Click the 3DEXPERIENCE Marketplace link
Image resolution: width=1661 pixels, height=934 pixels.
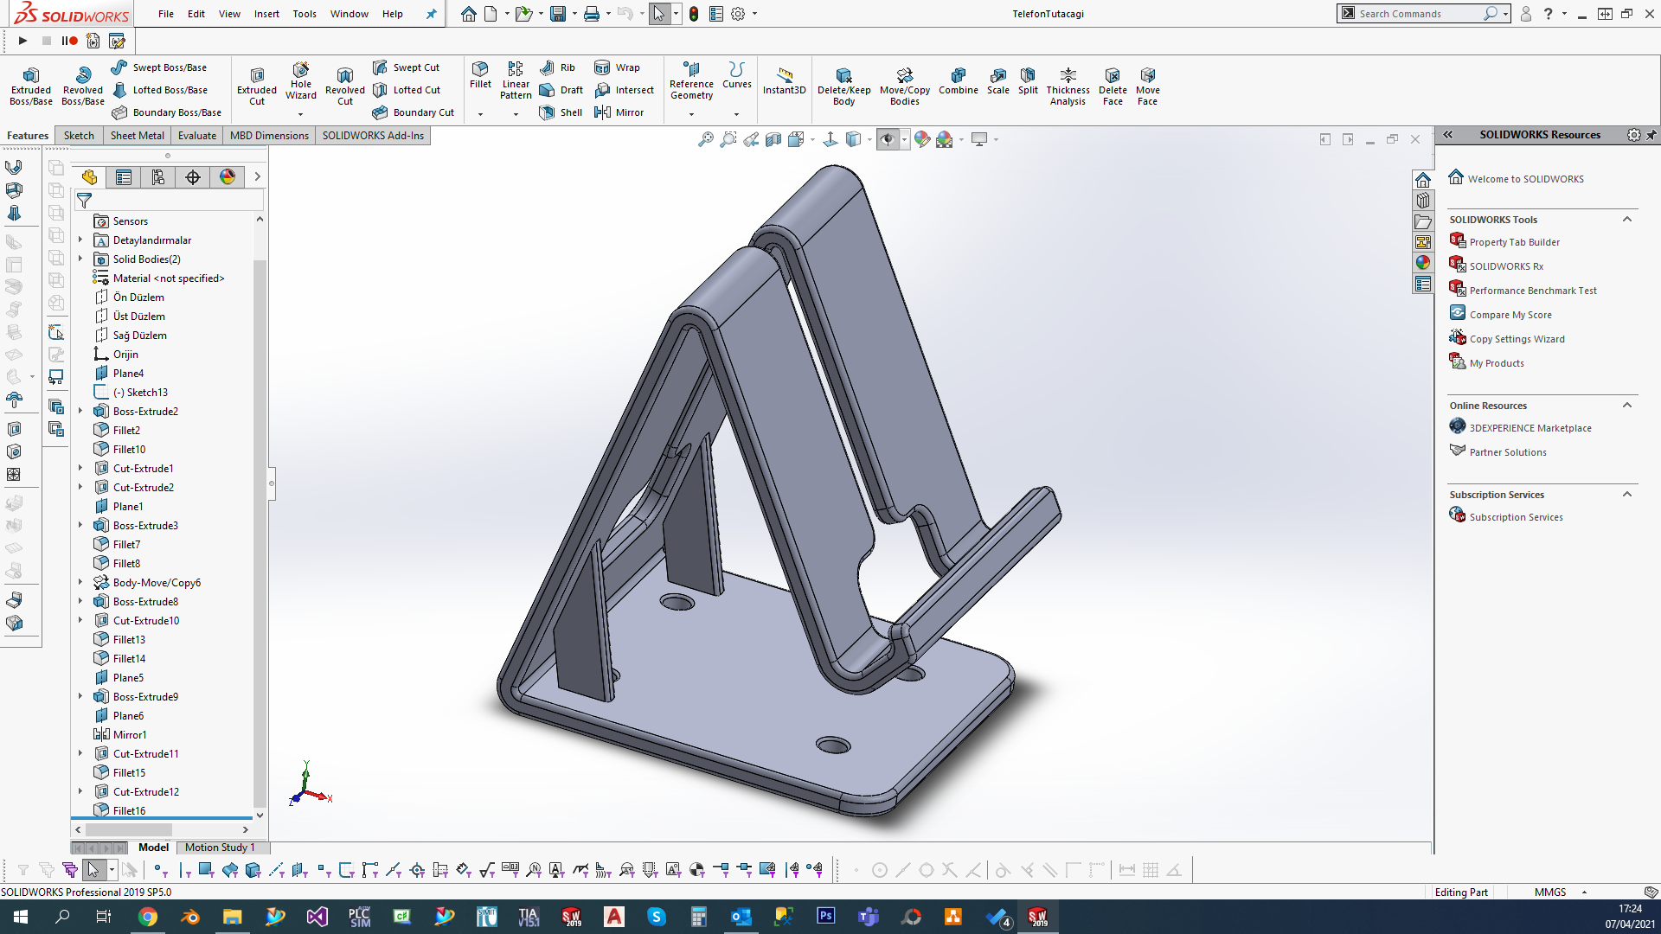click(1530, 428)
